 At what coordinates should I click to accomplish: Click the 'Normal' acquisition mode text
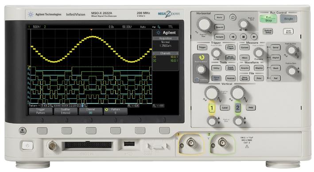click(165, 42)
